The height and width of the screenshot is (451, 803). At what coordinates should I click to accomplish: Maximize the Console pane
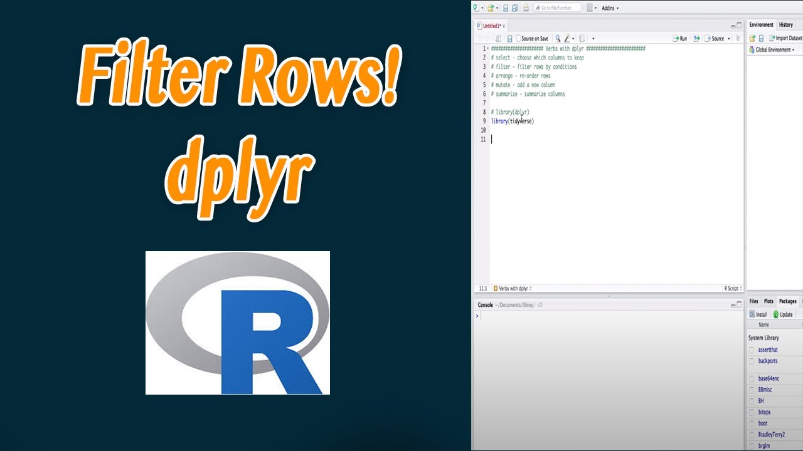coord(739,305)
